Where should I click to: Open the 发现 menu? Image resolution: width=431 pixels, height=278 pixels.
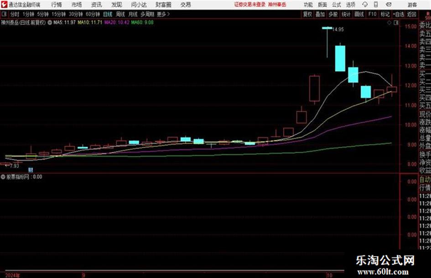(117, 5)
